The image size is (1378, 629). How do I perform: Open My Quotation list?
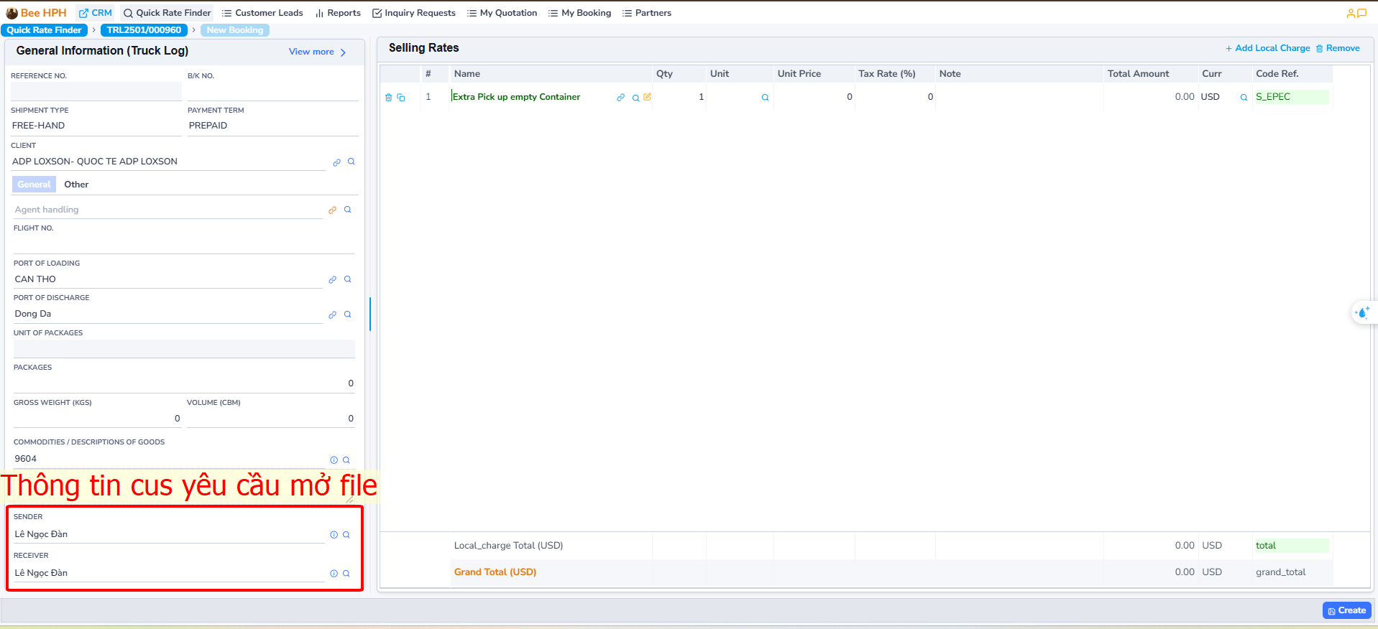coord(502,13)
